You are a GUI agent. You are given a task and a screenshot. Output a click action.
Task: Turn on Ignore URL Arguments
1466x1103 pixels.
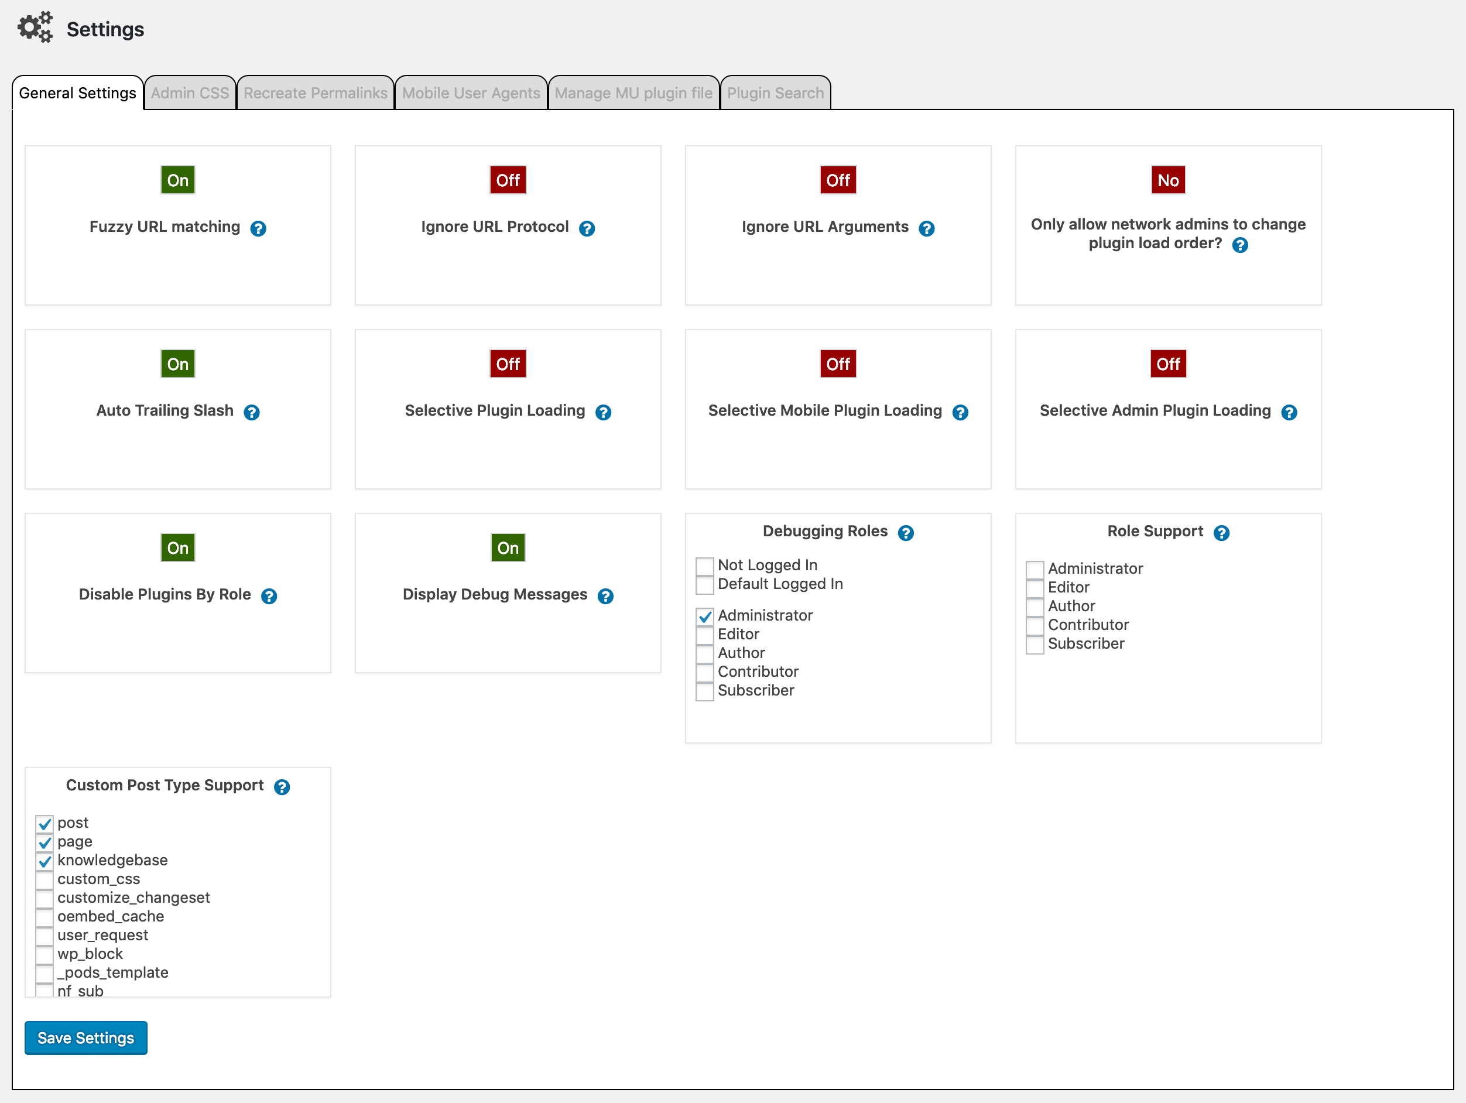(x=838, y=180)
